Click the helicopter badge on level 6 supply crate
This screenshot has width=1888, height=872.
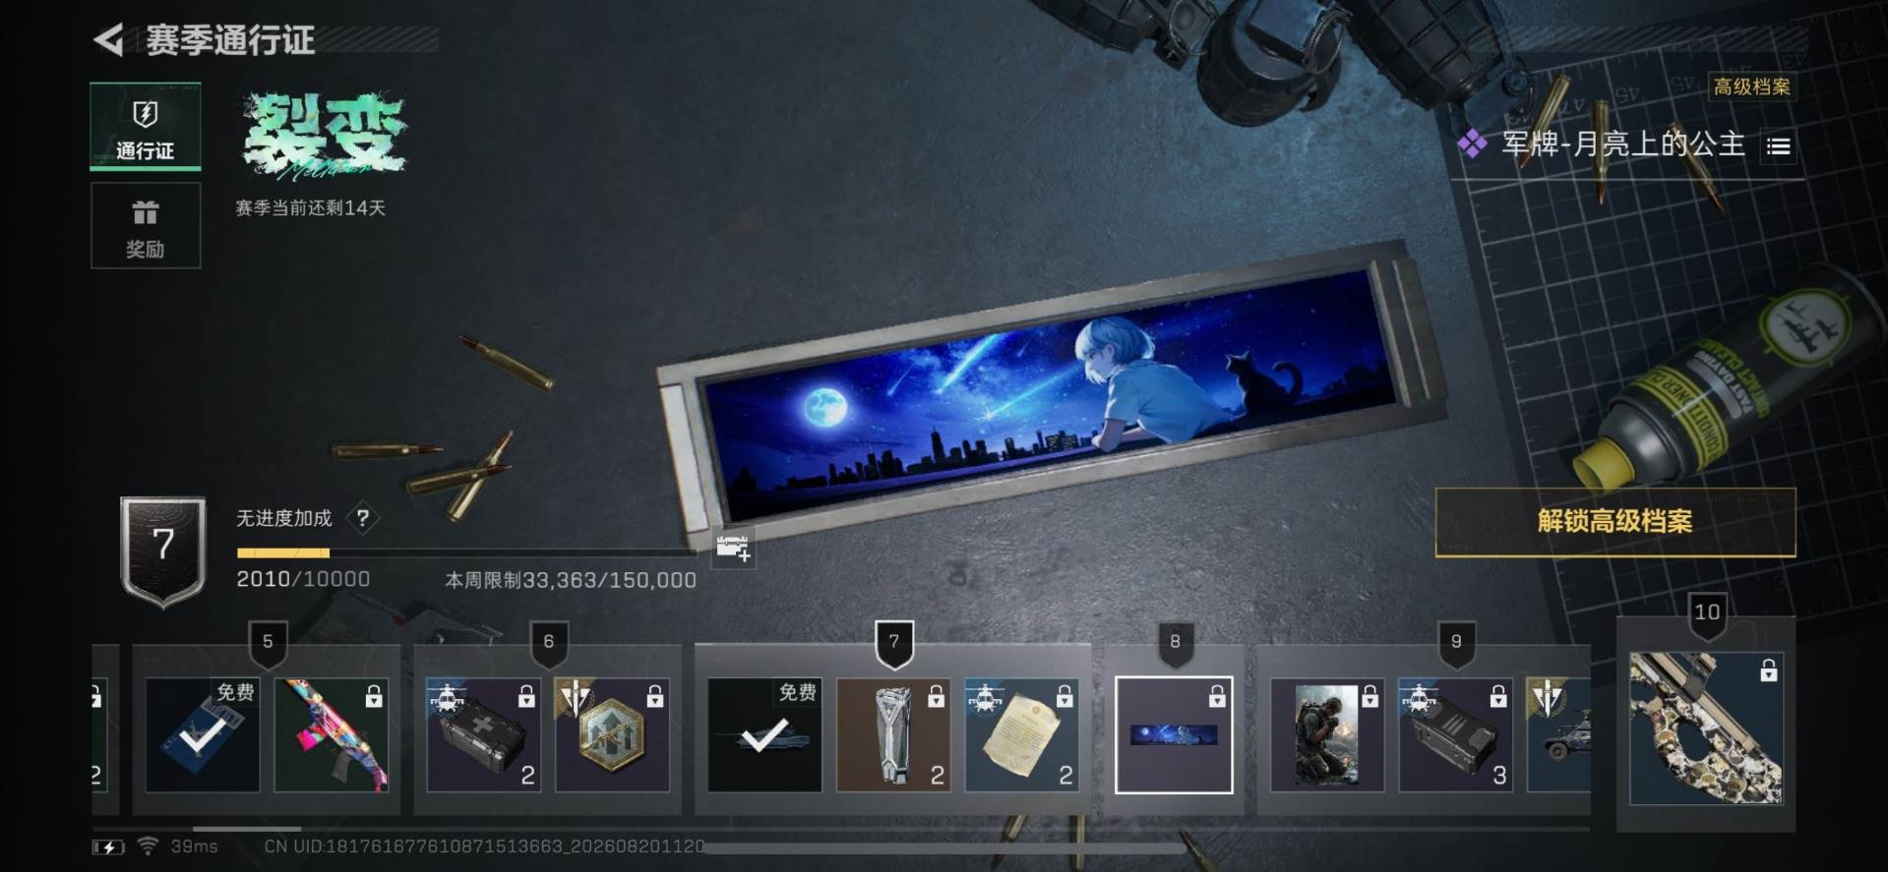click(x=446, y=698)
